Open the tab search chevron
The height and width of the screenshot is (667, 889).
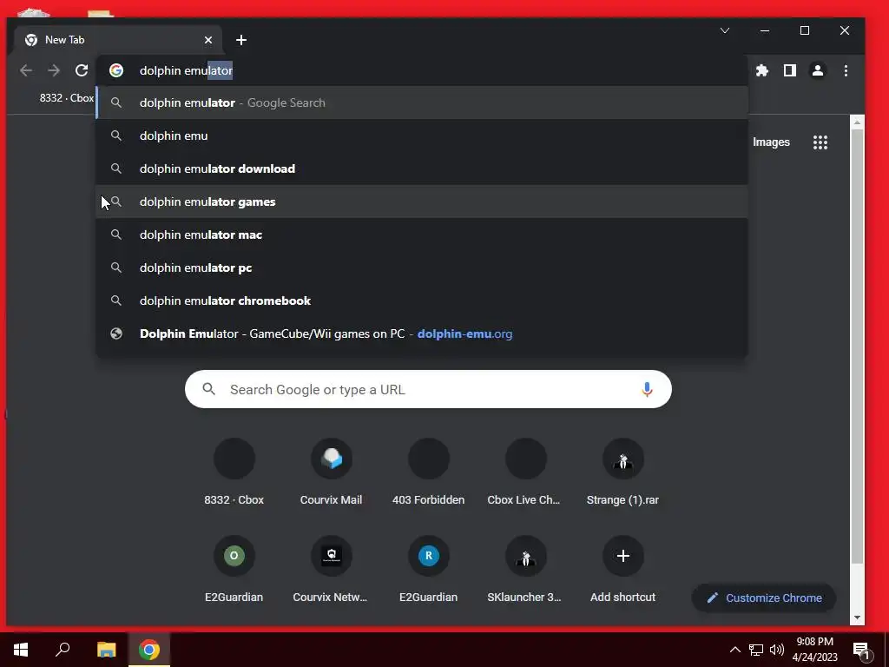[x=725, y=30]
